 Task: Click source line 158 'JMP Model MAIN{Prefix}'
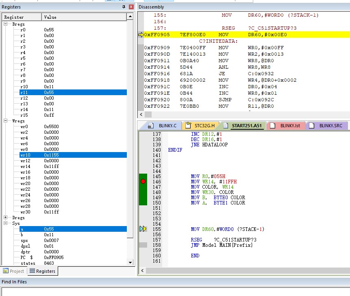[222, 245]
